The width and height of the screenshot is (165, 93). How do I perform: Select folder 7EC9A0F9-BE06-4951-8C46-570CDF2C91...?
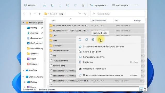click(97, 26)
